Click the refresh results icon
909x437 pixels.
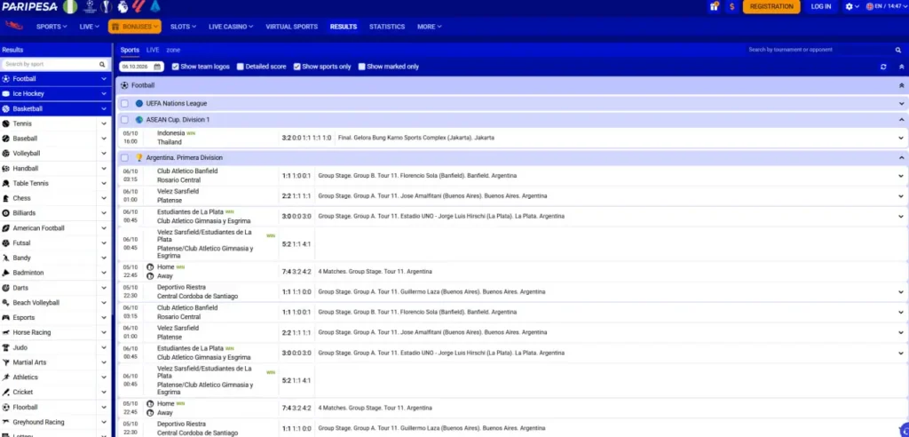[883, 67]
